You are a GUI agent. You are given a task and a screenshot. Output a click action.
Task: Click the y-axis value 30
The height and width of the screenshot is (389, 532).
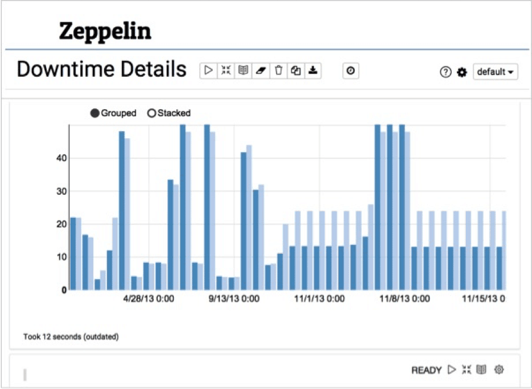tap(61, 191)
